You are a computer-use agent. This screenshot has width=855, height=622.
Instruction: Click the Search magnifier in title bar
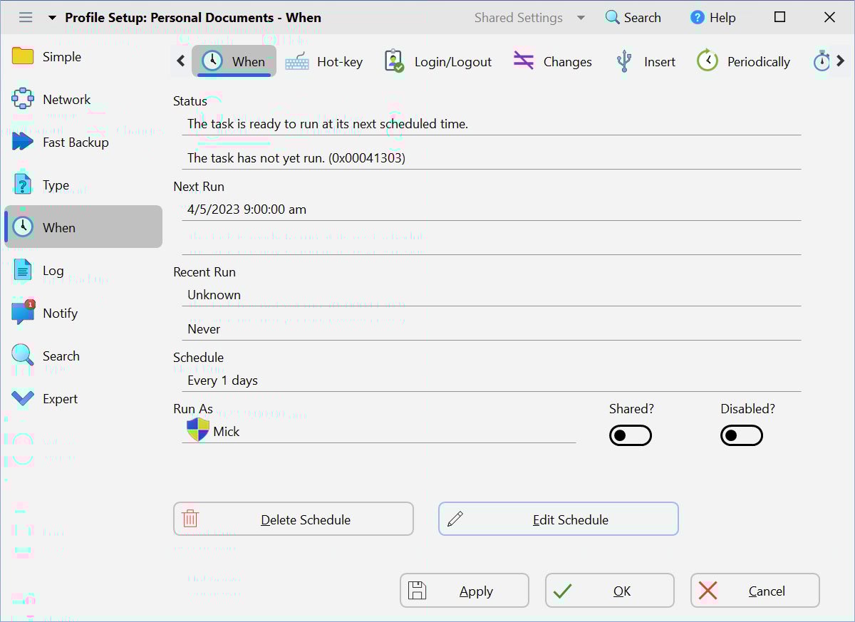(x=612, y=17)
